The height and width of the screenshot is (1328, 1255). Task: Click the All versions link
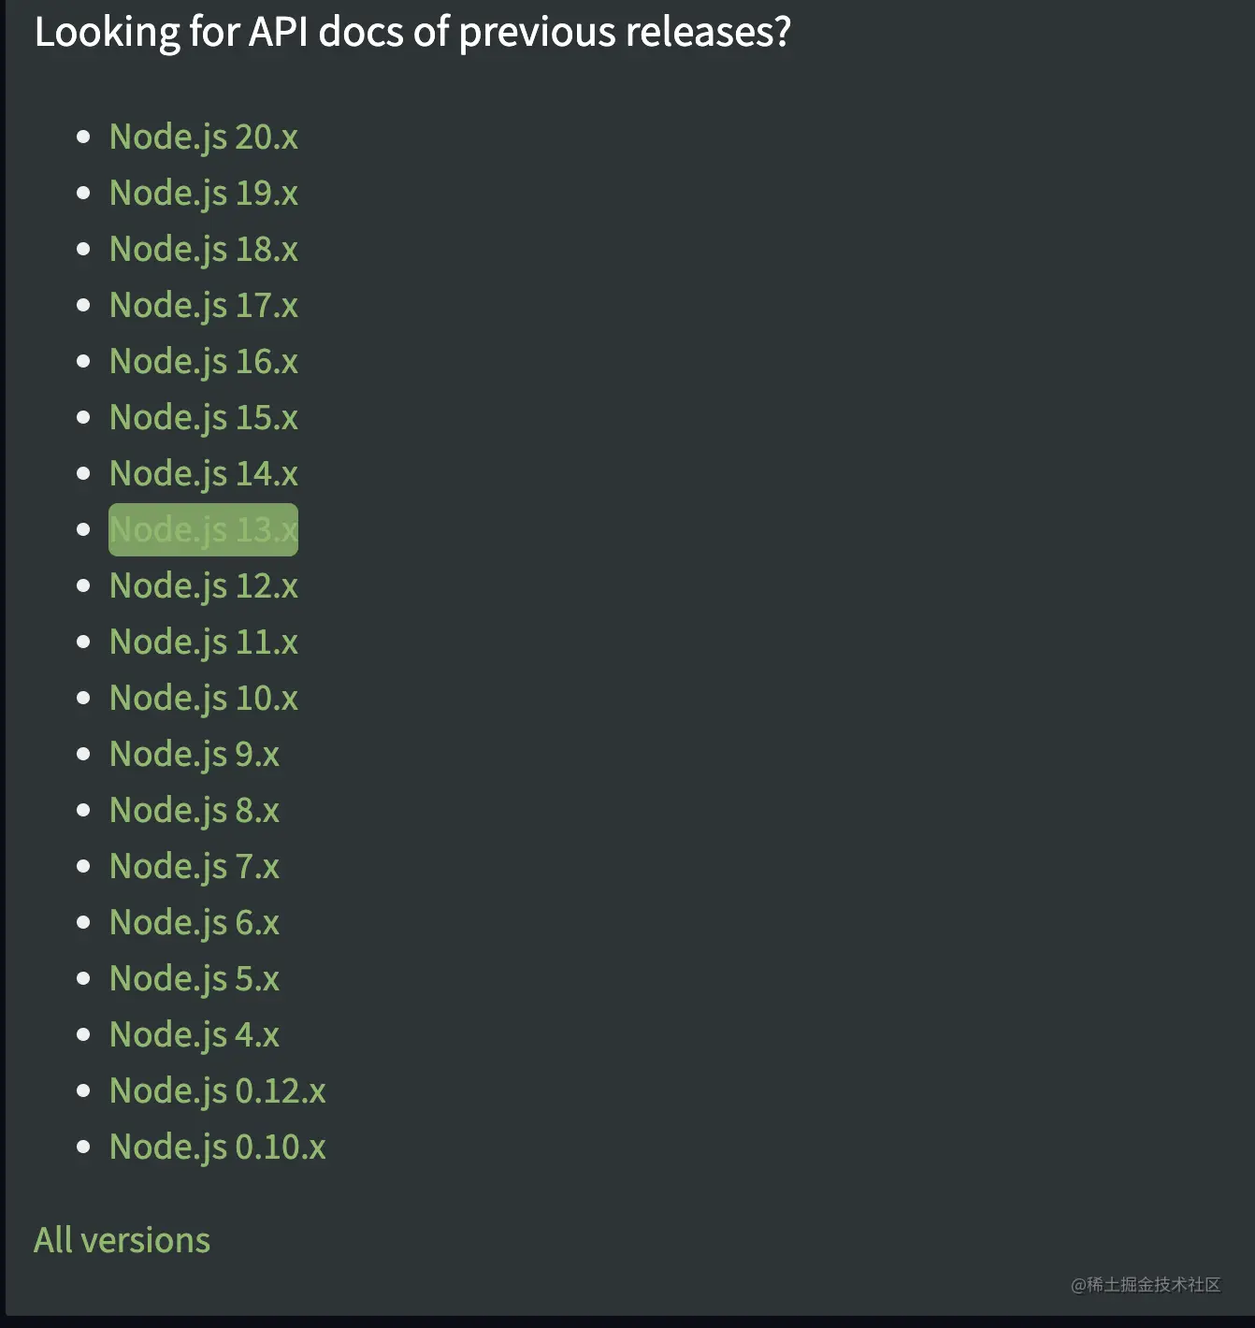(122, 1241)
